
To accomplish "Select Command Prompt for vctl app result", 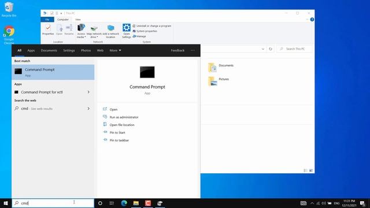I will (42, 92).
